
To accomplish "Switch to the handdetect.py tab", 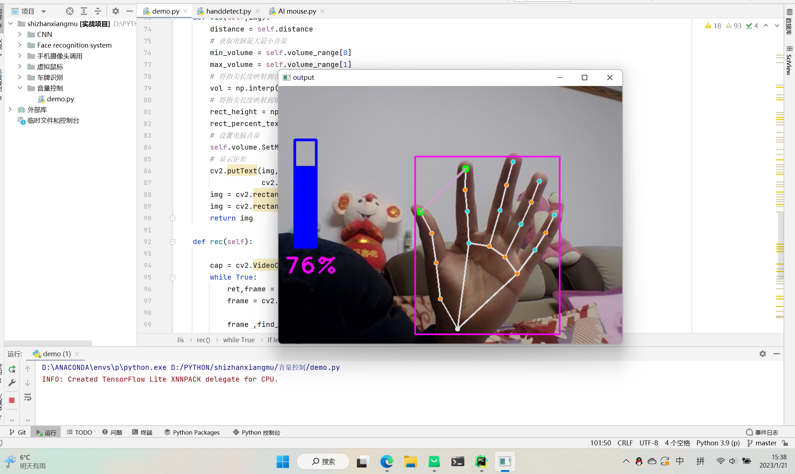I will coord(228,11).
